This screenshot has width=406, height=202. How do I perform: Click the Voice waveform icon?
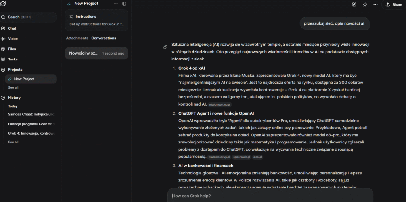point(3,39)
